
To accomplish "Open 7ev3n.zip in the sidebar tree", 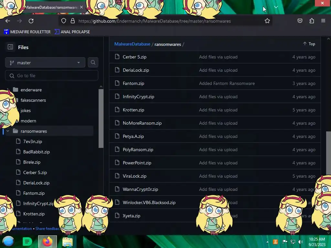I will pyautogui.click(x=33, y=141).
